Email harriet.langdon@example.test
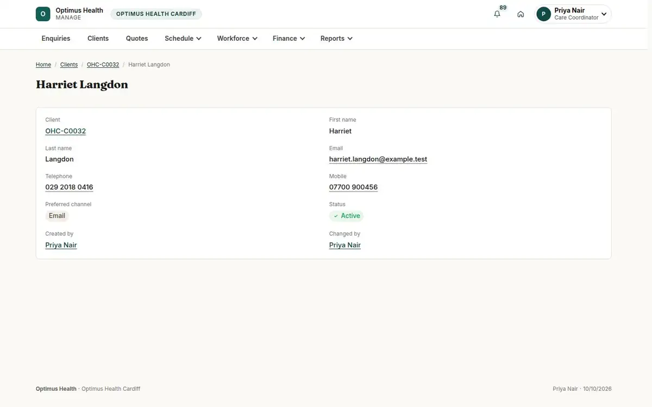 (x=378, y=160)
